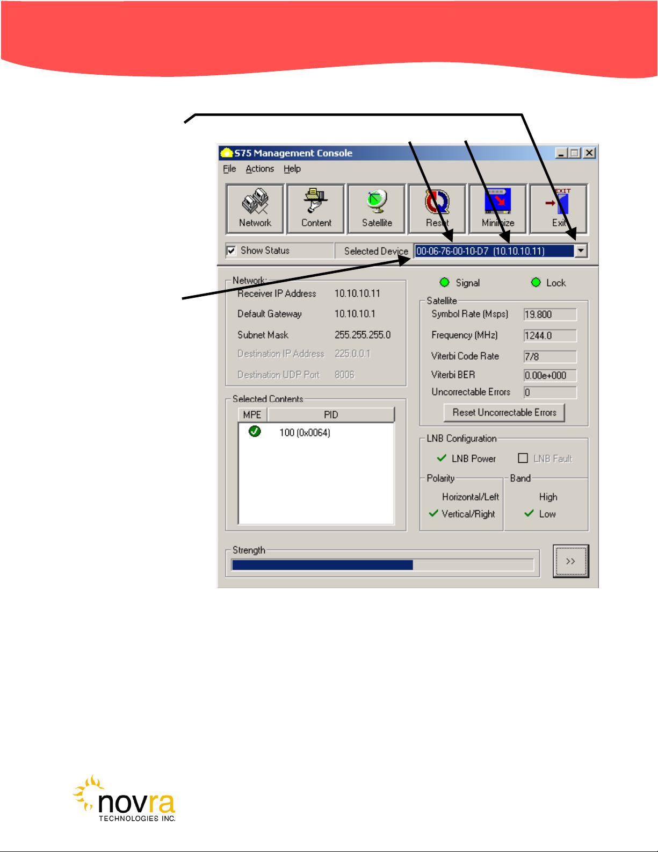The image size is (658, 852).
Task: Click the green MPE check icon for PID 100
Action: tap(255, 432)
